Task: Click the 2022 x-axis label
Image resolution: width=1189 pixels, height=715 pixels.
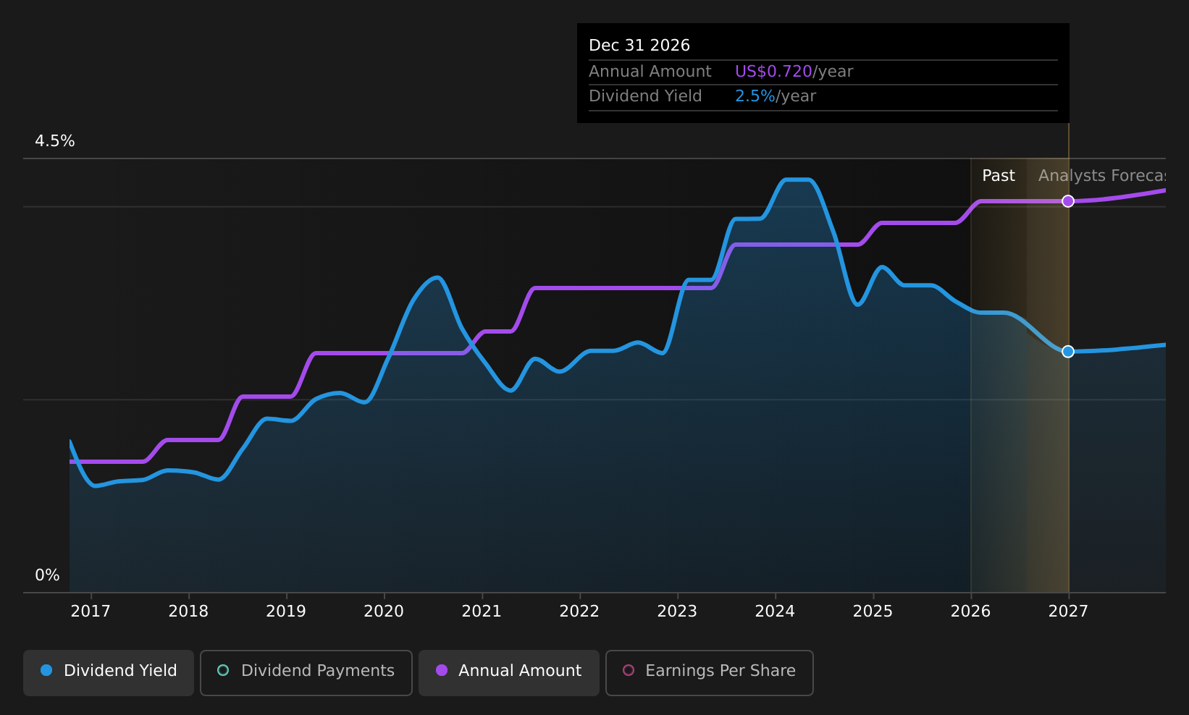Action: [579, 612]
